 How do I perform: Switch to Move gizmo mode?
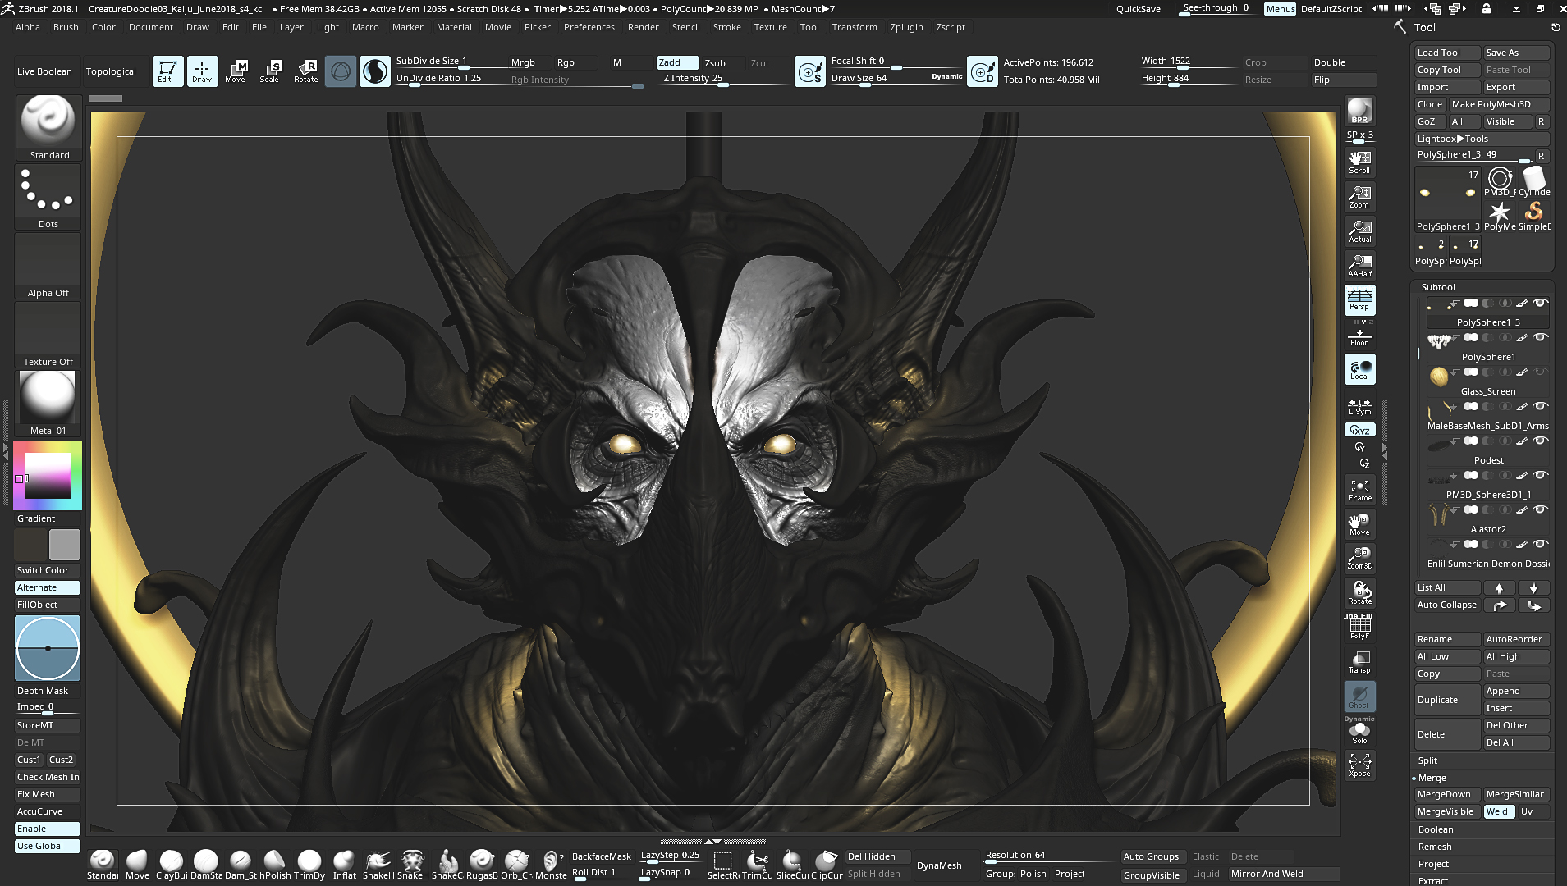coord(236,71)
